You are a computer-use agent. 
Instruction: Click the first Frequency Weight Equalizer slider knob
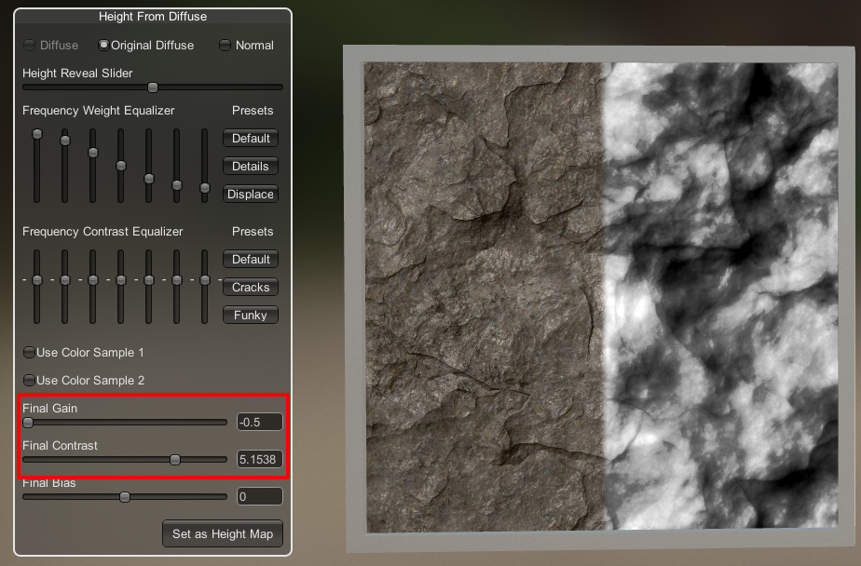pos(37,134)
